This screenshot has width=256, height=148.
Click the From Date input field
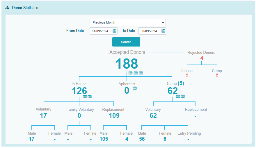coord(101,31)
